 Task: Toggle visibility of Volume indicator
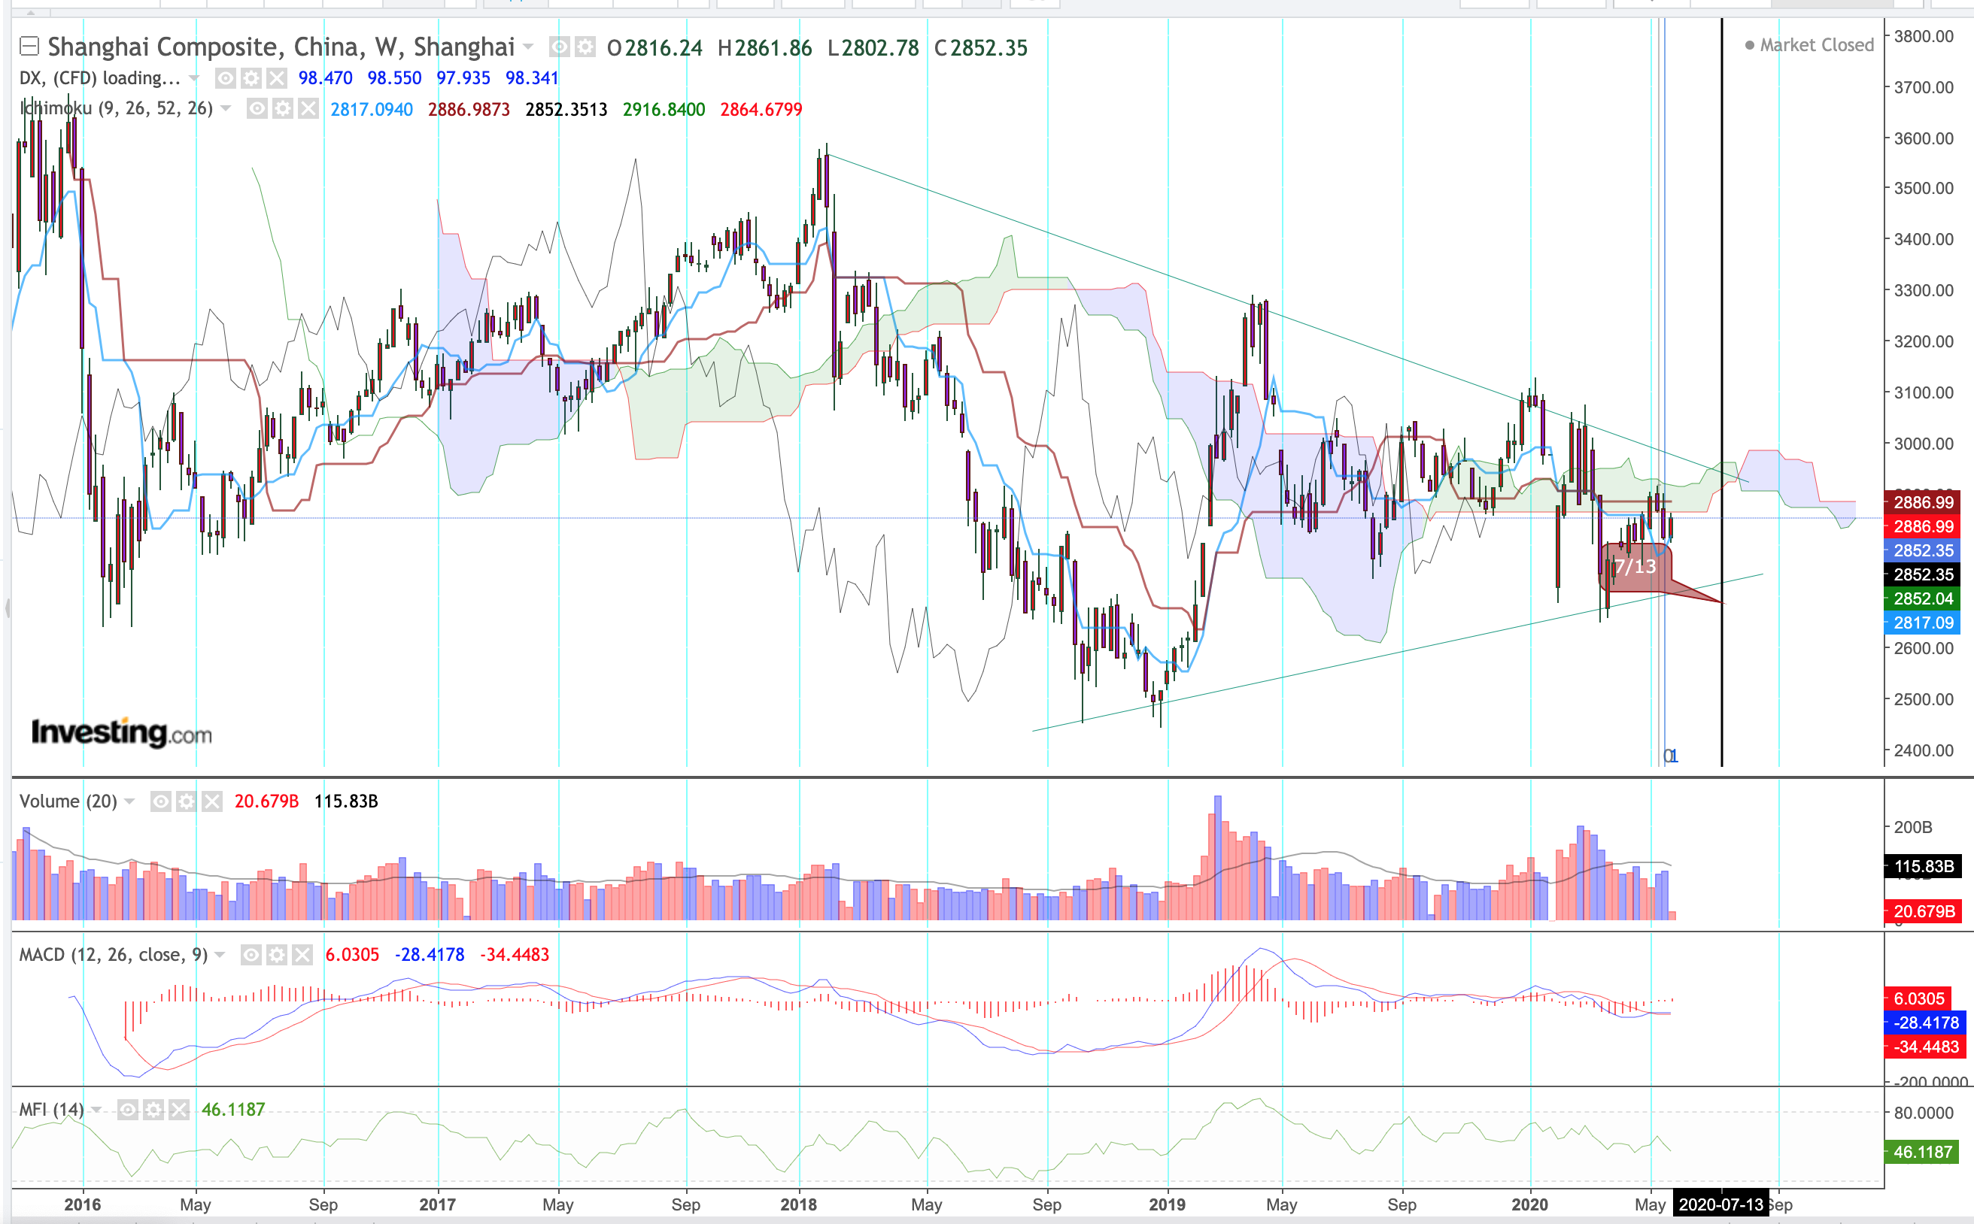tap(161, 801)
